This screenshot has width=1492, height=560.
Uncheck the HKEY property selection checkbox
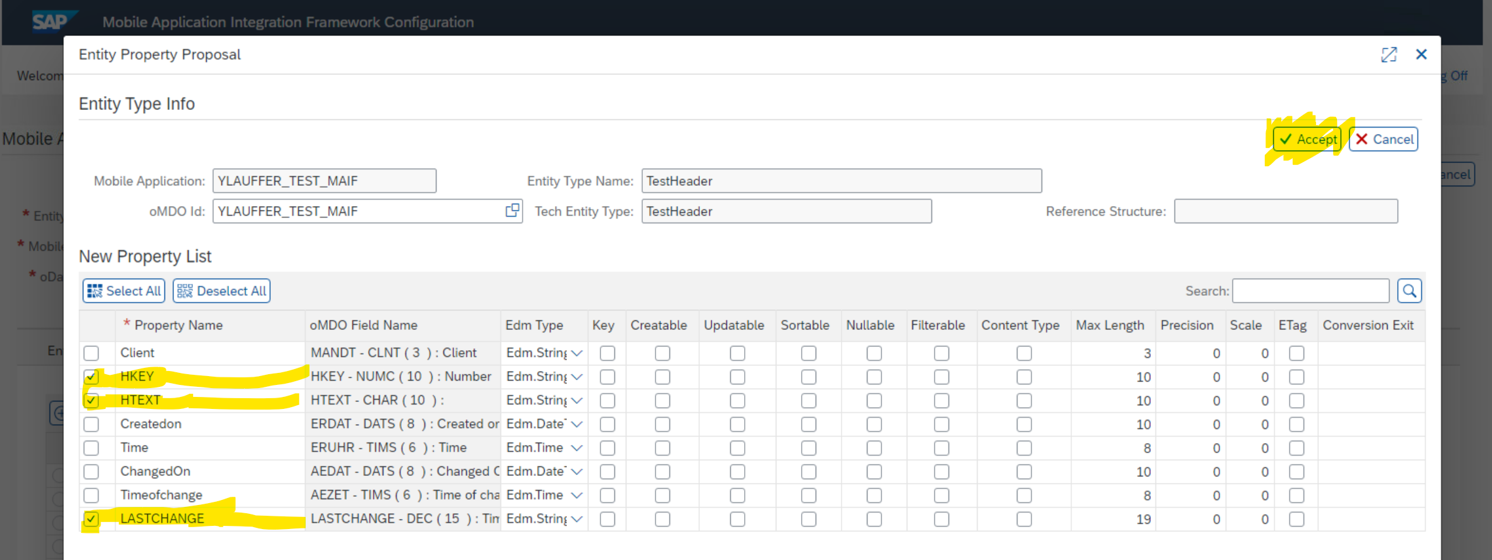click(x=92, y=377)
